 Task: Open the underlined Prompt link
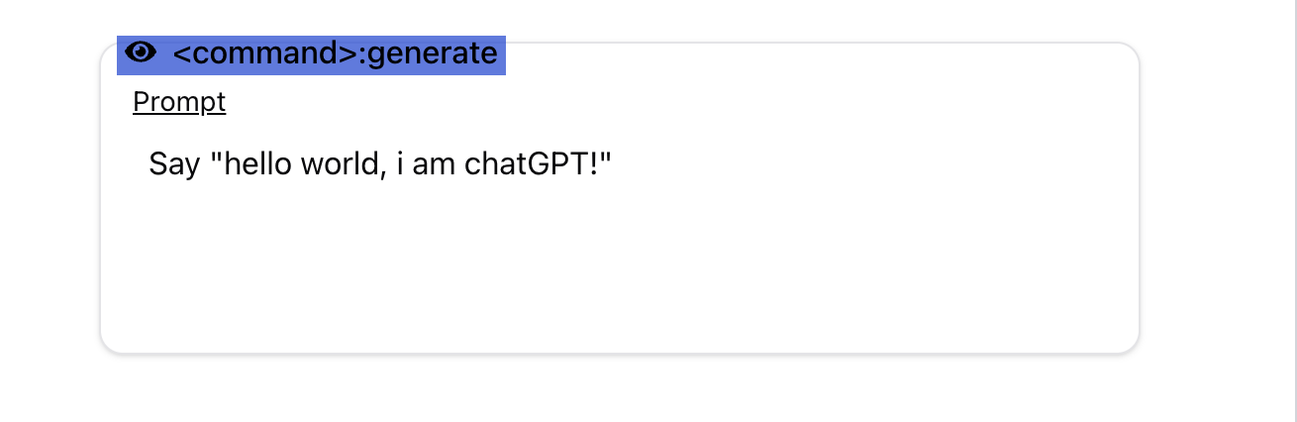[x=179, y=102]
